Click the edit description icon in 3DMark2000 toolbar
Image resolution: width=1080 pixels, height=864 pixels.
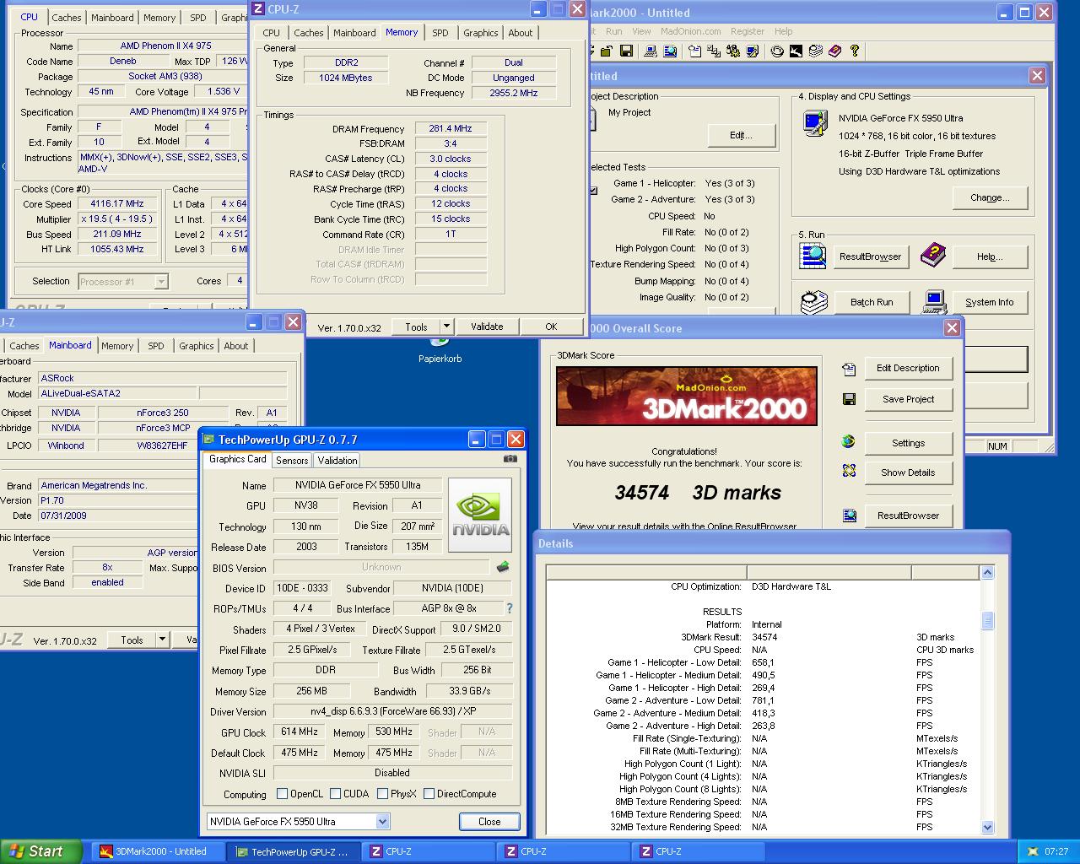pos(694,51)
